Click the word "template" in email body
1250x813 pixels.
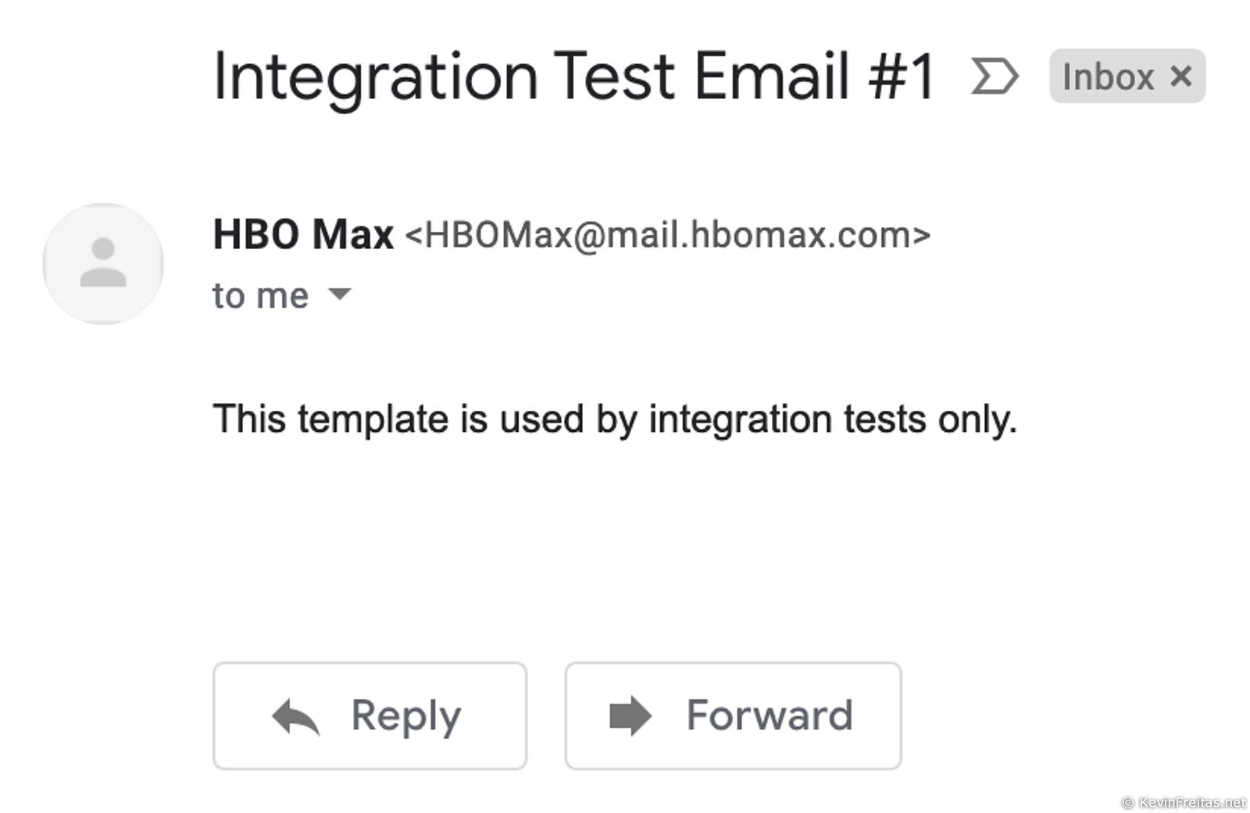point(373,419)
